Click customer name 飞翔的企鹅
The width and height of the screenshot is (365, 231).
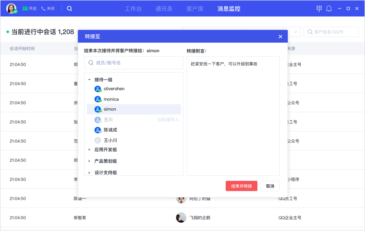(x=200, y=218)
